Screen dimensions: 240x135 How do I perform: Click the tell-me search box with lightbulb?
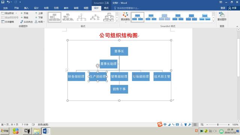[x=127, y=8]
